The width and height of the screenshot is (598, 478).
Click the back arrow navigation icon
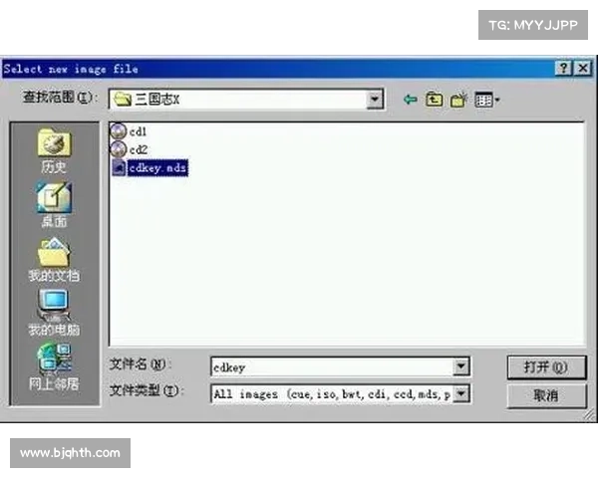click(x=410, y=100)
